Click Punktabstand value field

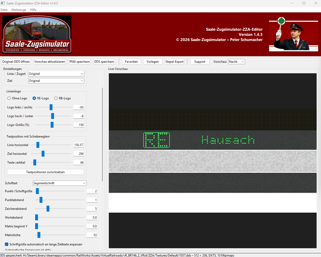(x=92, y=200)
